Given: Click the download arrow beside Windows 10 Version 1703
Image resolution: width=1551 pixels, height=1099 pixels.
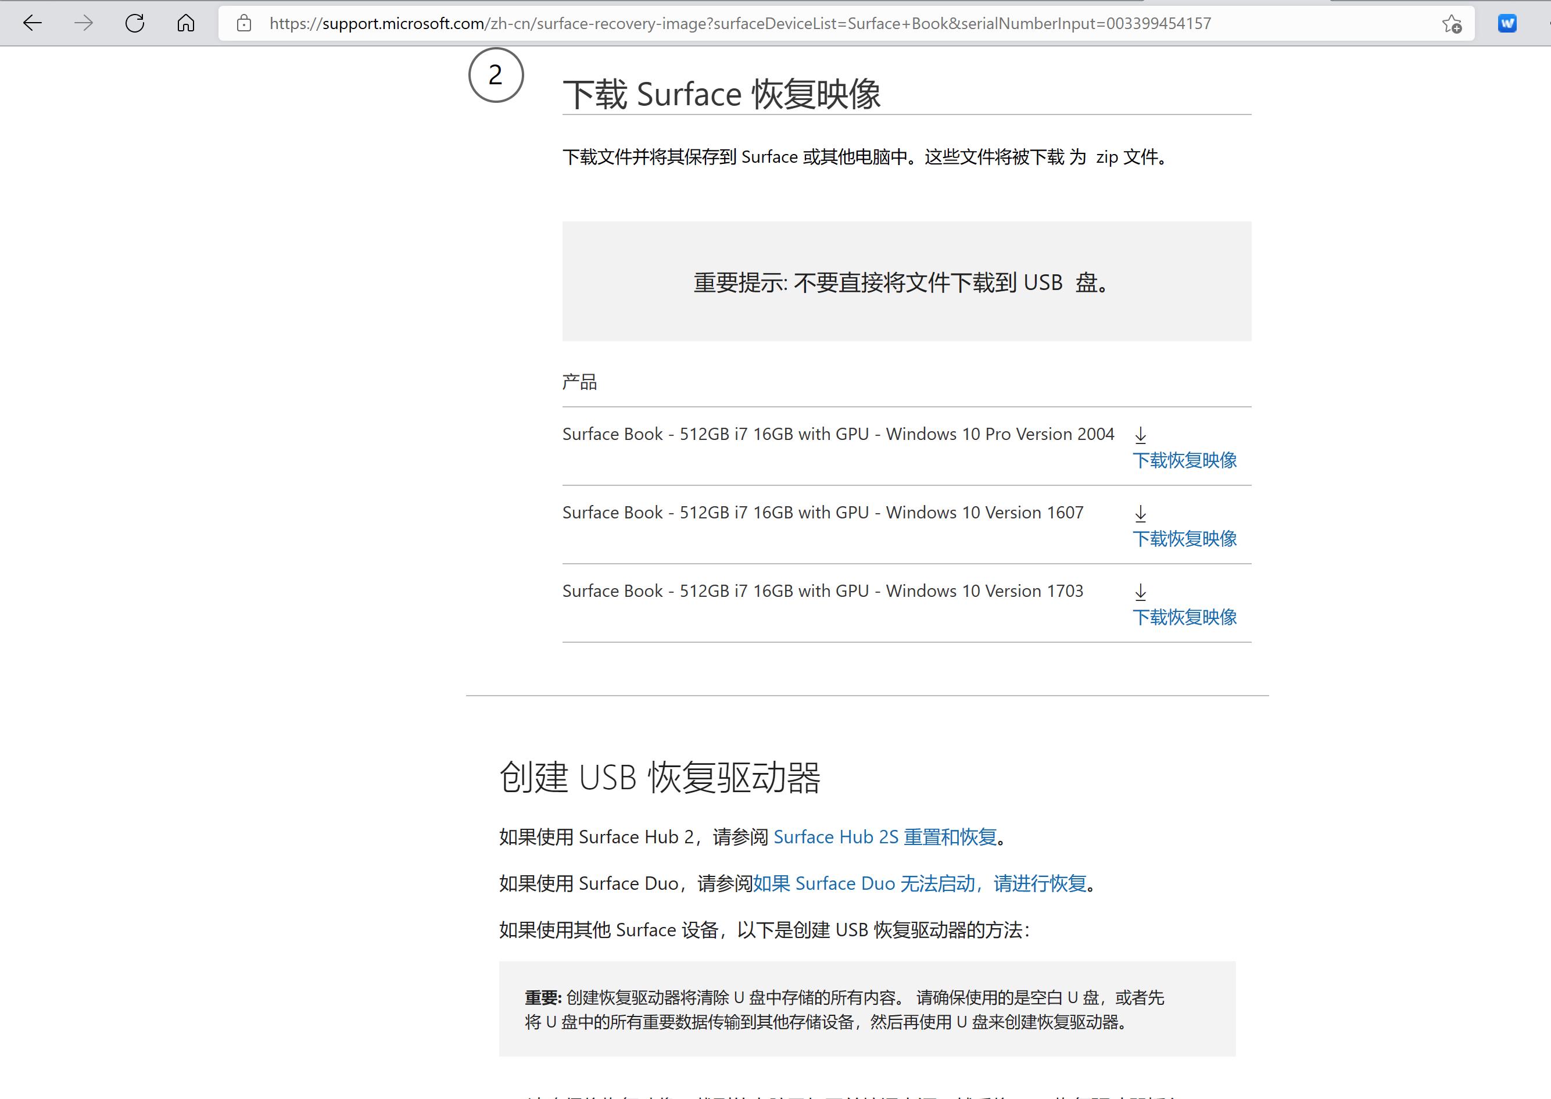Looking at the screenshot, I should coord(1140,593).
